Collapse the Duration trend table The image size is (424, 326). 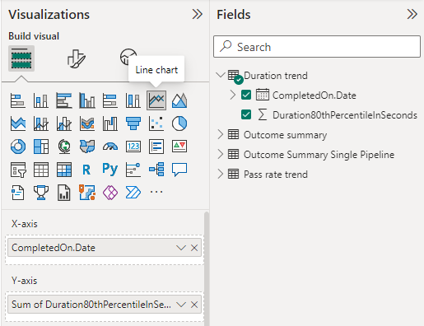[221, 75]
